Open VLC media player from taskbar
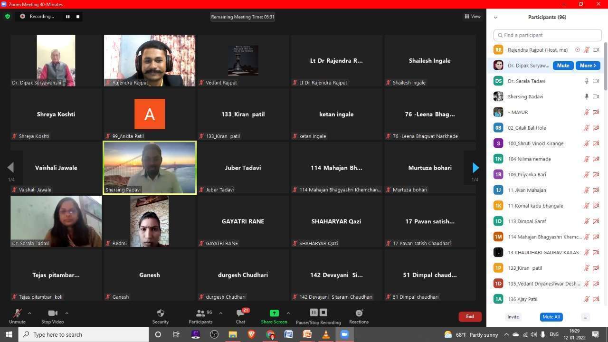 (x=326, y=334)
